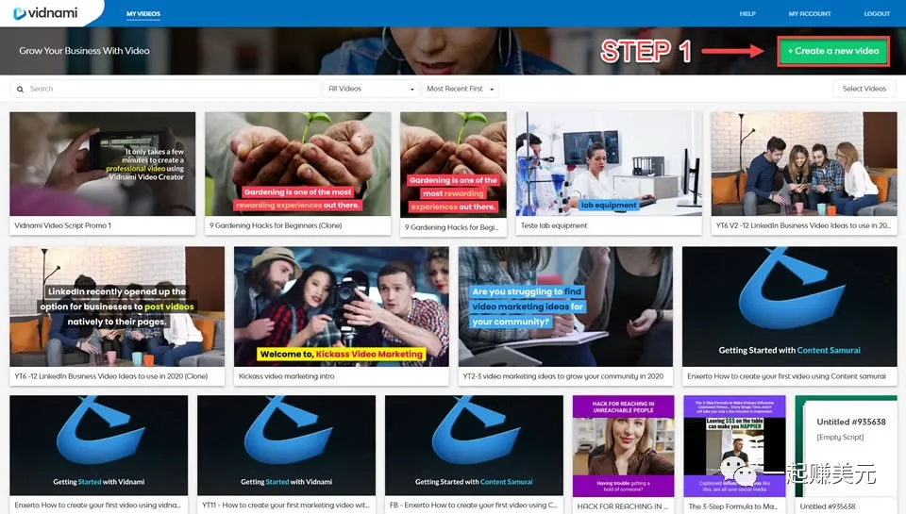Click title 'Untitled #935638' under the card
This screenshot has height=514, width=906.
(827, 506)
